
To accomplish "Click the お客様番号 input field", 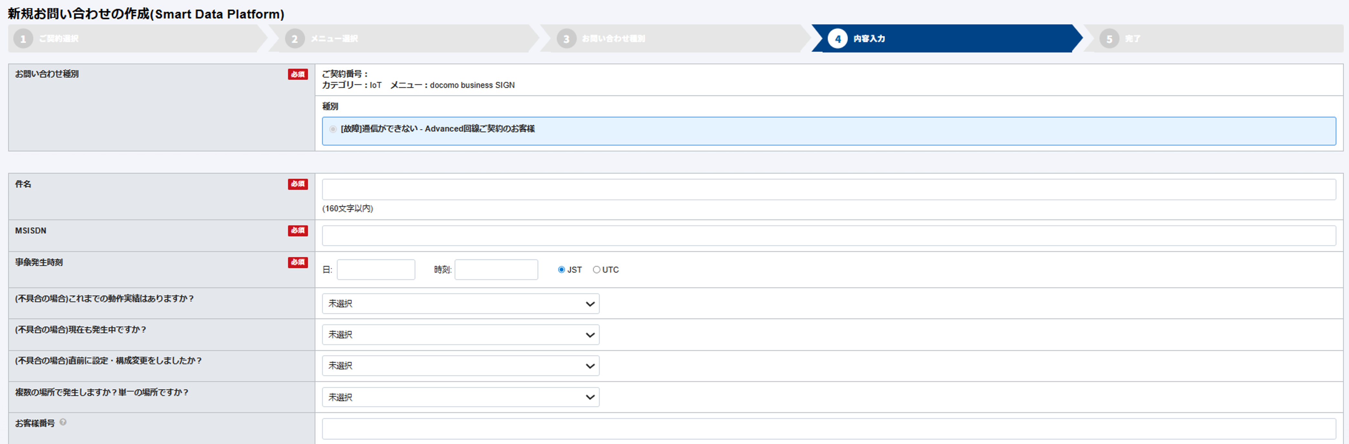I will pos(828,429).
